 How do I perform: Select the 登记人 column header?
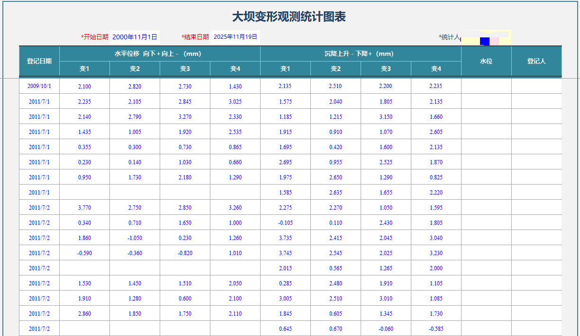536,61
